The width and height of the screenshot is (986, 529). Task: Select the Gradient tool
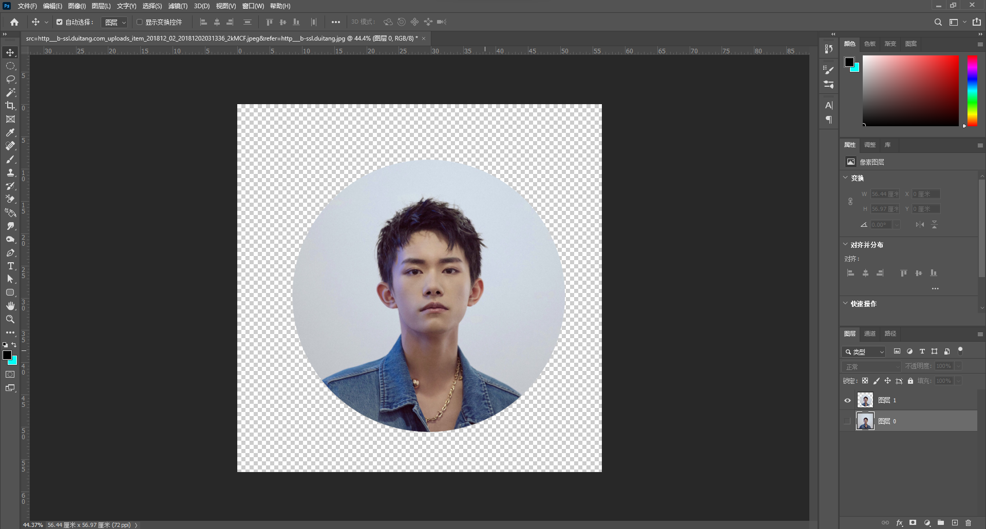[10, 212]
